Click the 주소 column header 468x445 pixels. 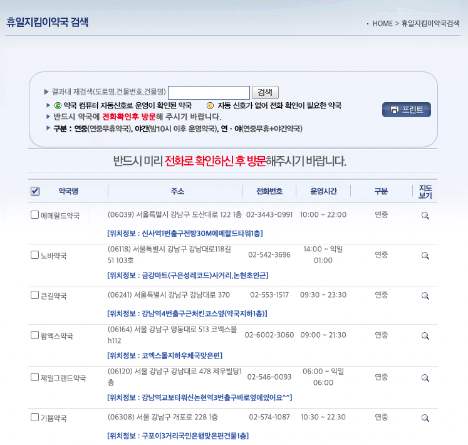pos(177,191)
